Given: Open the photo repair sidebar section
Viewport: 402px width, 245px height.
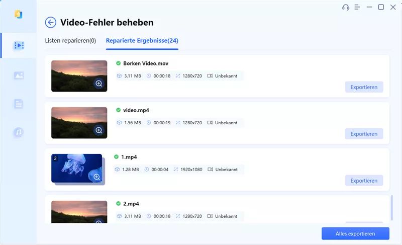Looking at the screenshot, I should pyautogui.click(x=19, y=75).
